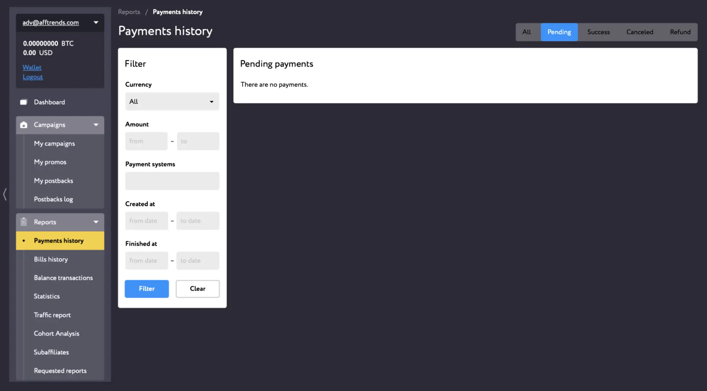Open Cohort Analysis report
Viewport: 707px width, 391px height.
pos(57,333)
